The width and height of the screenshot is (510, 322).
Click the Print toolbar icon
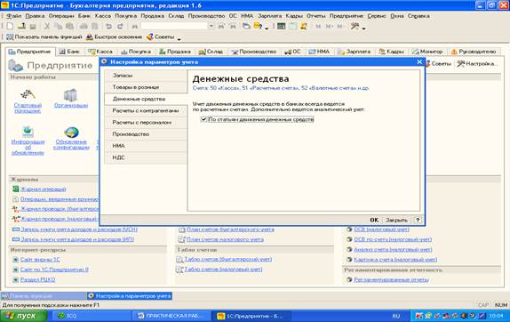pos(84,27)
